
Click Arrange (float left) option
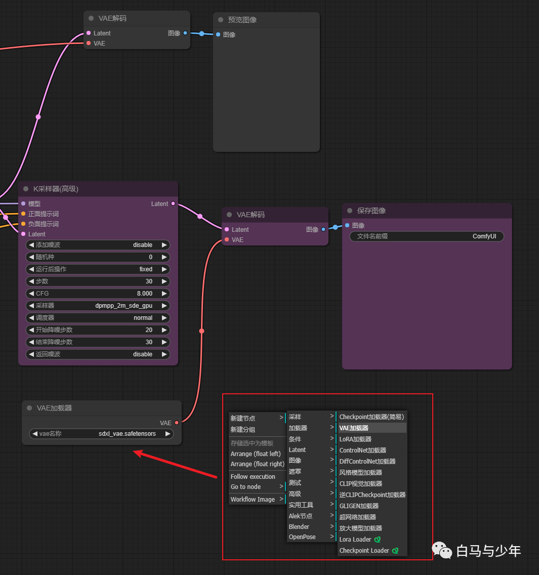pyautogui.click(x=256, y=454)
